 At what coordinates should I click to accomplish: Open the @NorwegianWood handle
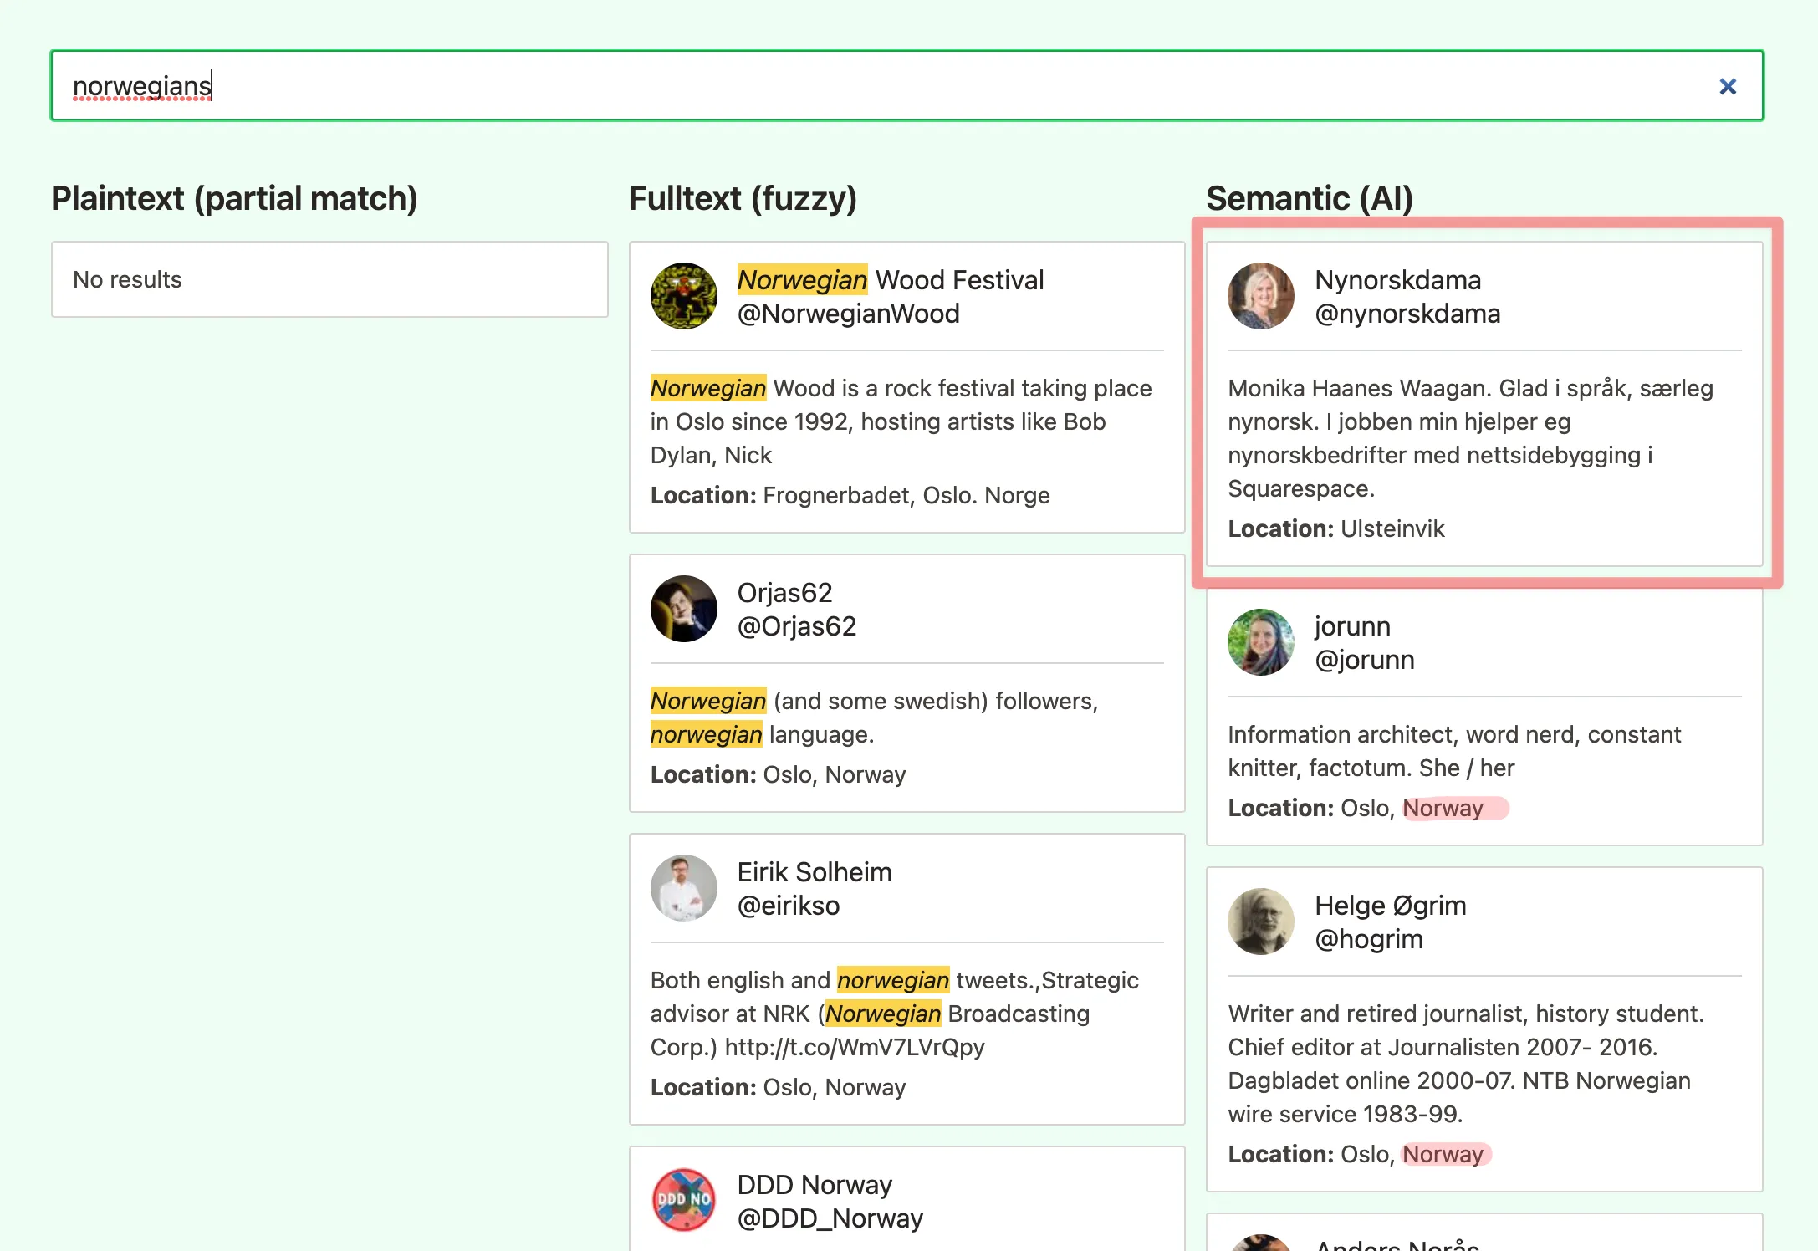[x=848, y=314]
